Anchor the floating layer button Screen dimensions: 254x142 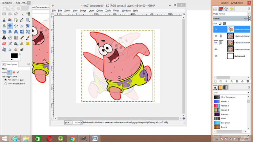242,81
